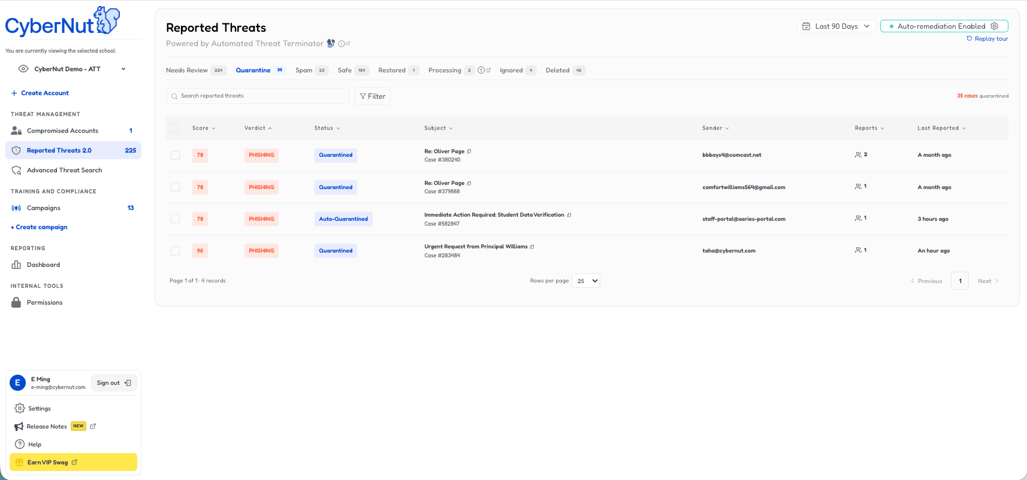Sort by Sender column

click(716, 128)
